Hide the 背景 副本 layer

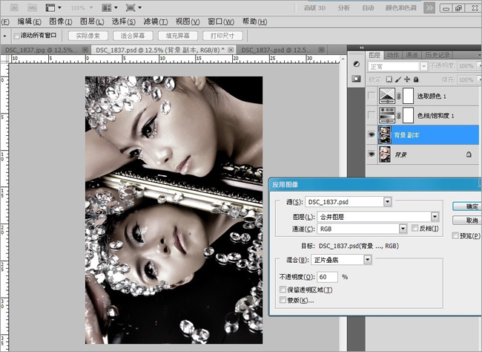click(372, 134)
